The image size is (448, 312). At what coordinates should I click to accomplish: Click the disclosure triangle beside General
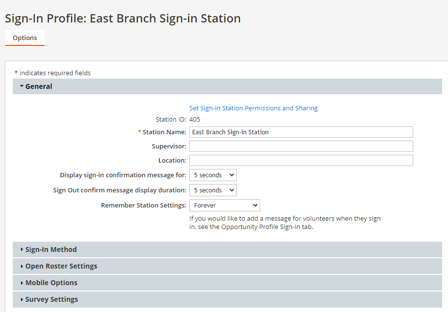pos(22,86)
